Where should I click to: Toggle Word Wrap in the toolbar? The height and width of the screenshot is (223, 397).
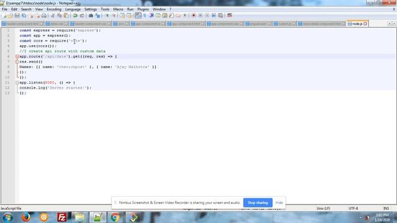pyautogui.click(x=138, y=15)
